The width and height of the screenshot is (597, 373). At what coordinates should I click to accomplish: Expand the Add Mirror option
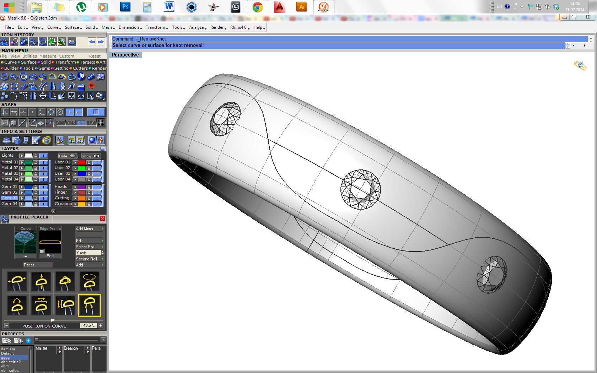(90, 229)
